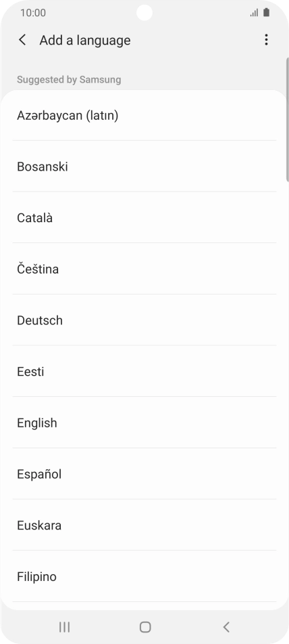The width and height of the screenshot is (289, 644).
Task: Select Bosanski from the language list
Action: coord(144,167)
